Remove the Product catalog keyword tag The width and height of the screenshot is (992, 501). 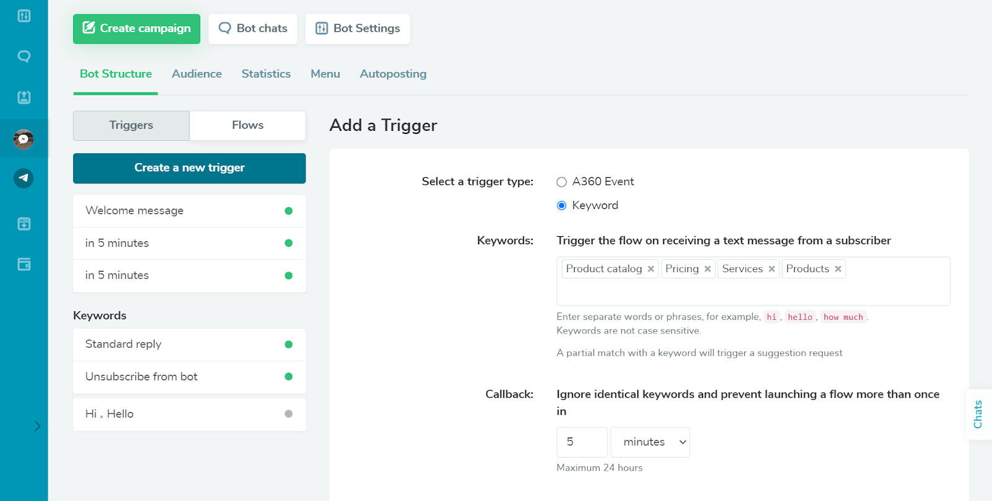[x=651, y=269]
